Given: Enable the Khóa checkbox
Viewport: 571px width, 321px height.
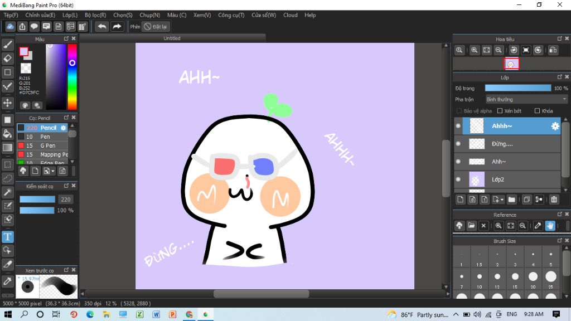Looking at the screenshot, I should 537,111.
